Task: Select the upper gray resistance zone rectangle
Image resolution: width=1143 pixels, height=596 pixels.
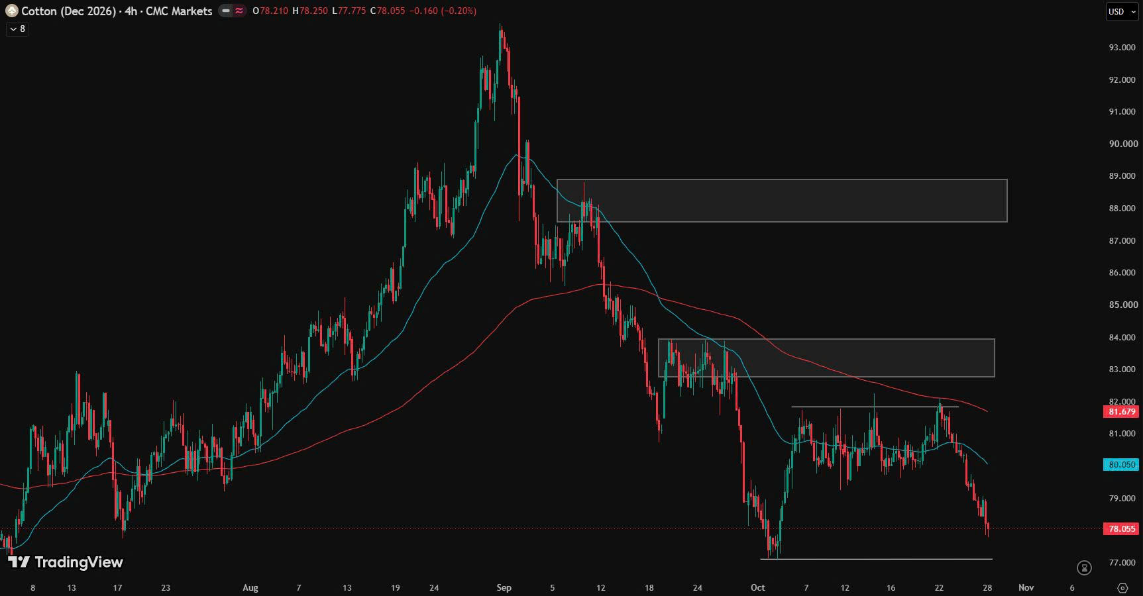Action: tap(782, 201)
